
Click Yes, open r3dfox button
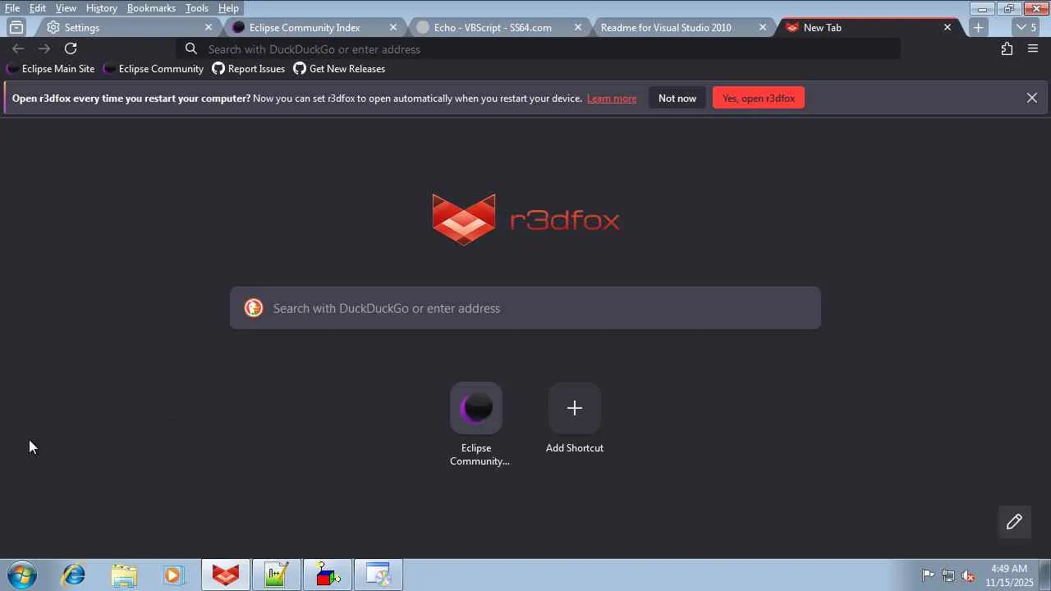tap(759, 98)
